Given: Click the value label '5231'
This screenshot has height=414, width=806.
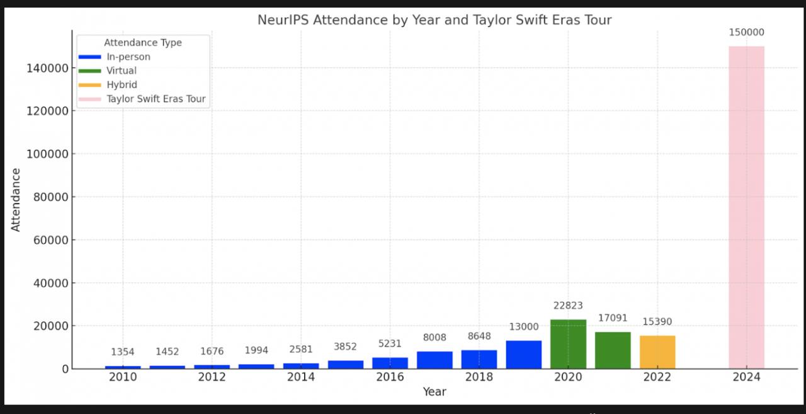Looking at the screenshot, I should pos(390,344).
